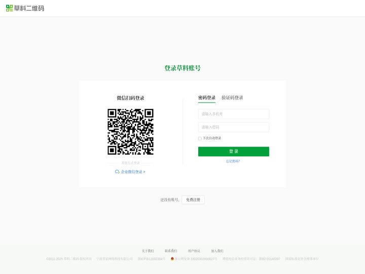Click the 登录草料账号 title text
This screenshot has height=274, width=365.
pyautogui.click(x=182, y=68)
